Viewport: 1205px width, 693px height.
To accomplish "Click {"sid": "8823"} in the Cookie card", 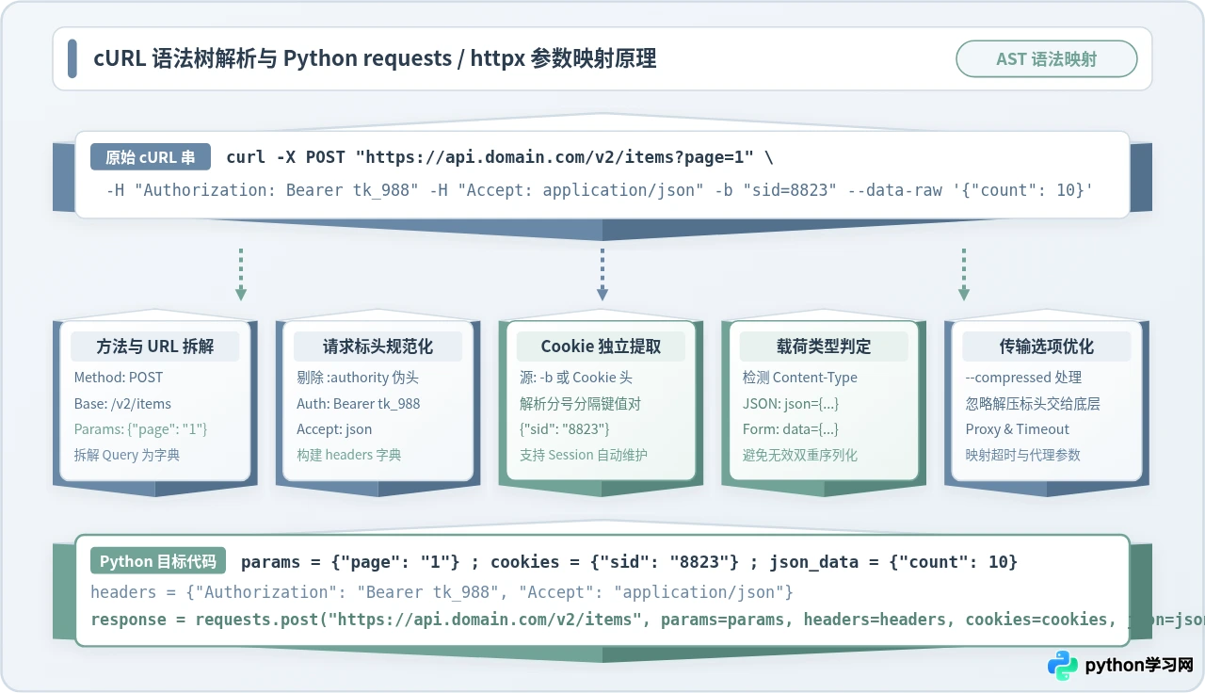I will (x=565, y=429).
